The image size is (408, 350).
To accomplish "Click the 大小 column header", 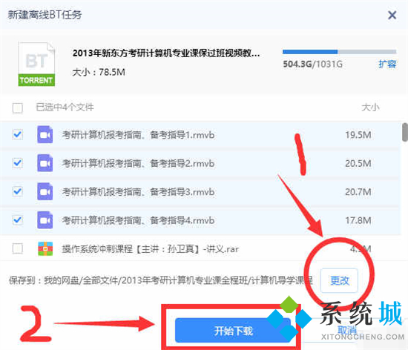I will click(370, 107).
